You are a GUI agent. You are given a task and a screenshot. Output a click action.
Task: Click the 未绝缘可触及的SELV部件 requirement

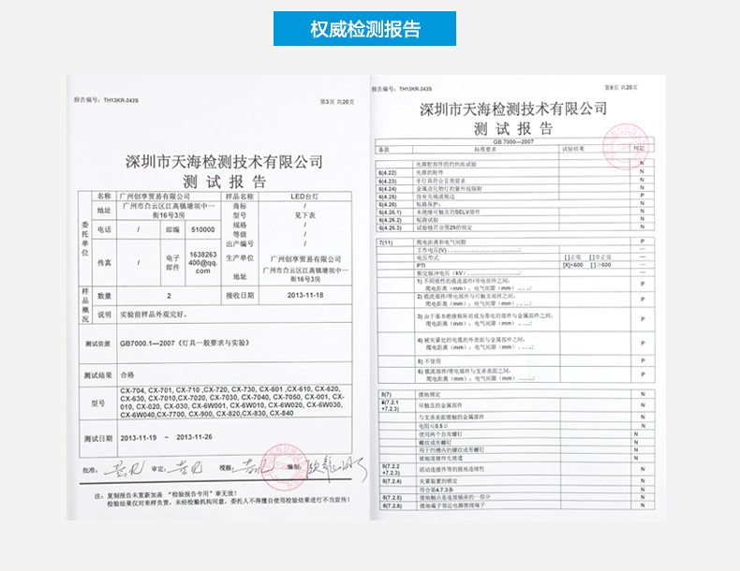click(448, 212)
